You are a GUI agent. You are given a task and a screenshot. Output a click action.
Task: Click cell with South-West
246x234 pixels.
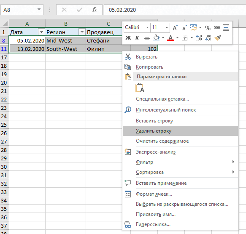point(65,49)
